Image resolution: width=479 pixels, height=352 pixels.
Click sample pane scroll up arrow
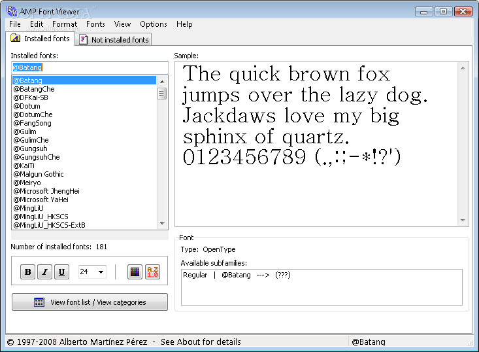pos(463,68)
